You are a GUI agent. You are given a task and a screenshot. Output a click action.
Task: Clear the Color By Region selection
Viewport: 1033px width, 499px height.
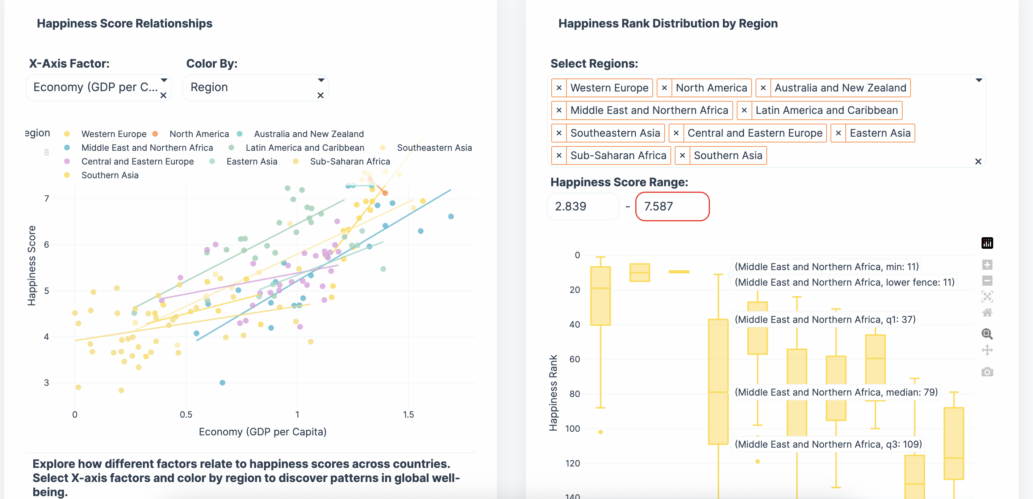[x=321, y=95]
